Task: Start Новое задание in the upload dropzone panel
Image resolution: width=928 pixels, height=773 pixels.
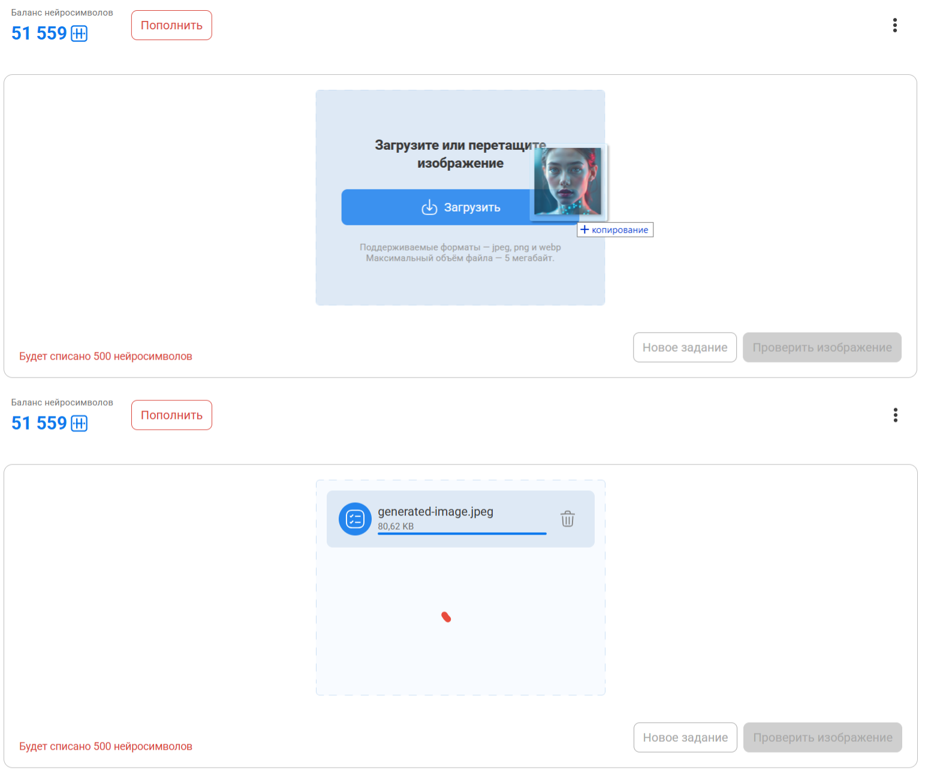Action: click(685, 348)
